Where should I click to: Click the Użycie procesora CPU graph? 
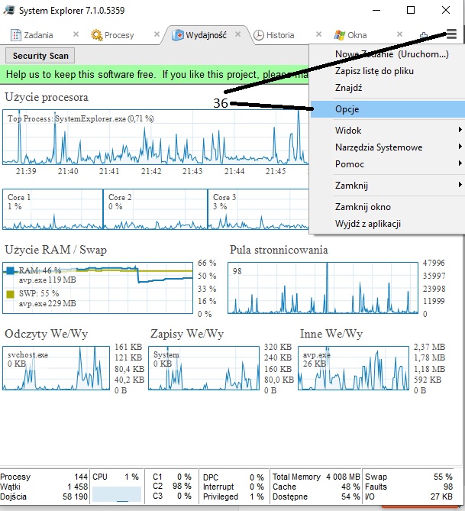pos(156,137)
